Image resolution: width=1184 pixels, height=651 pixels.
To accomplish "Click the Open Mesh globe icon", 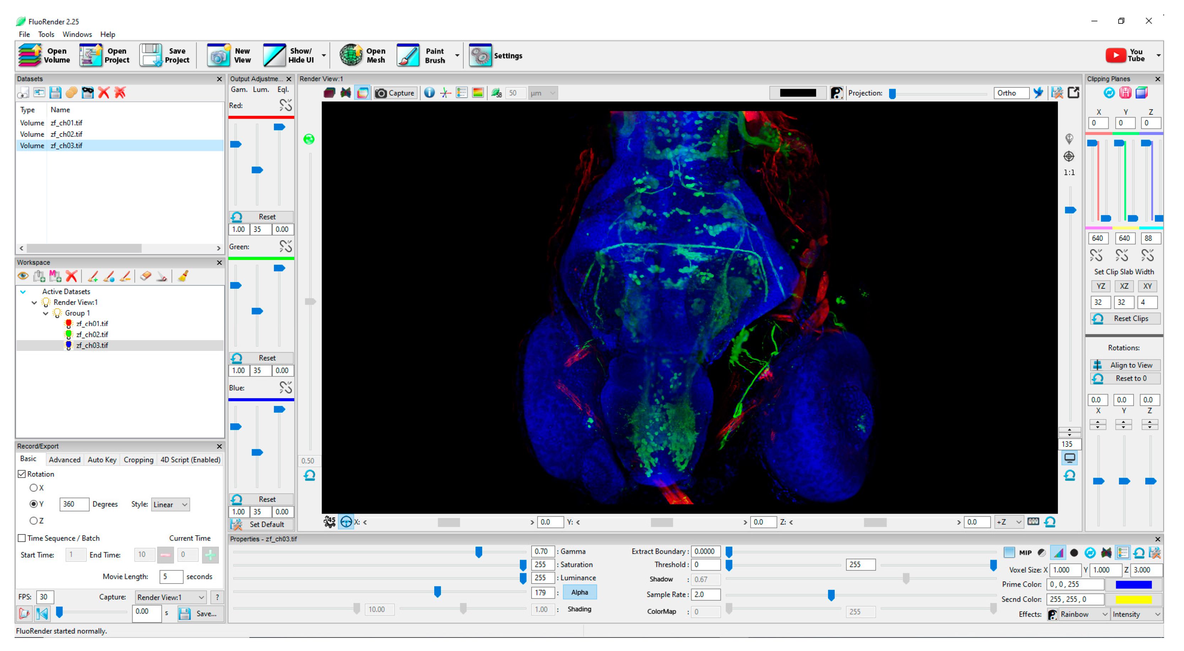I will (351, 56).
